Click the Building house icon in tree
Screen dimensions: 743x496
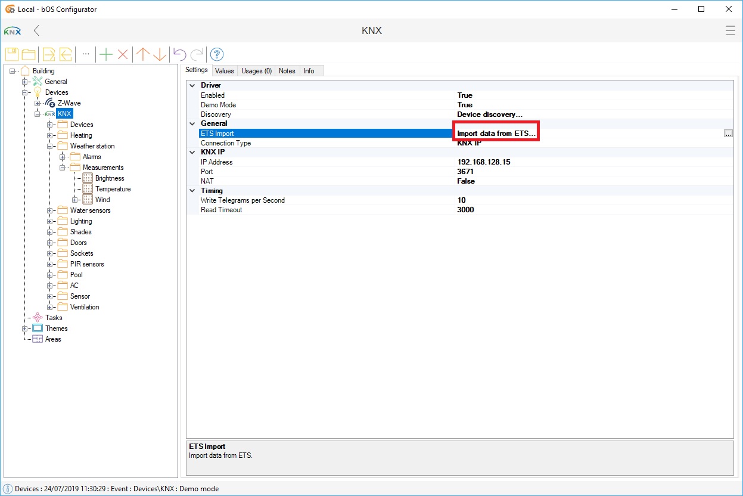point(25,71)
